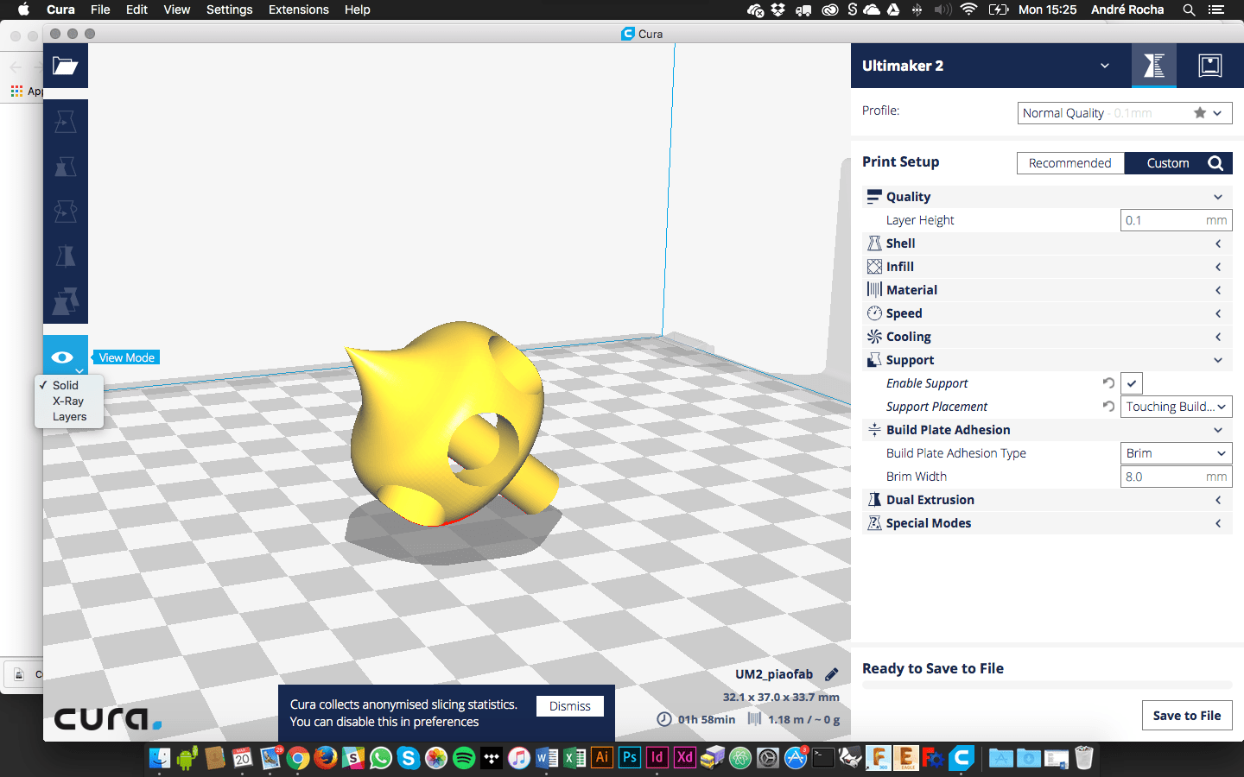Switch to the print settings hourglass tab
The height and width of the screenshot is (777, 1244).
pos(1154,66)
